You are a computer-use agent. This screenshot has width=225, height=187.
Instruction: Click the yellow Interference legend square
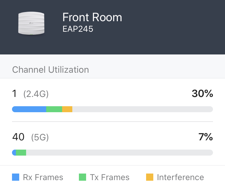click(x=150, y=177)
